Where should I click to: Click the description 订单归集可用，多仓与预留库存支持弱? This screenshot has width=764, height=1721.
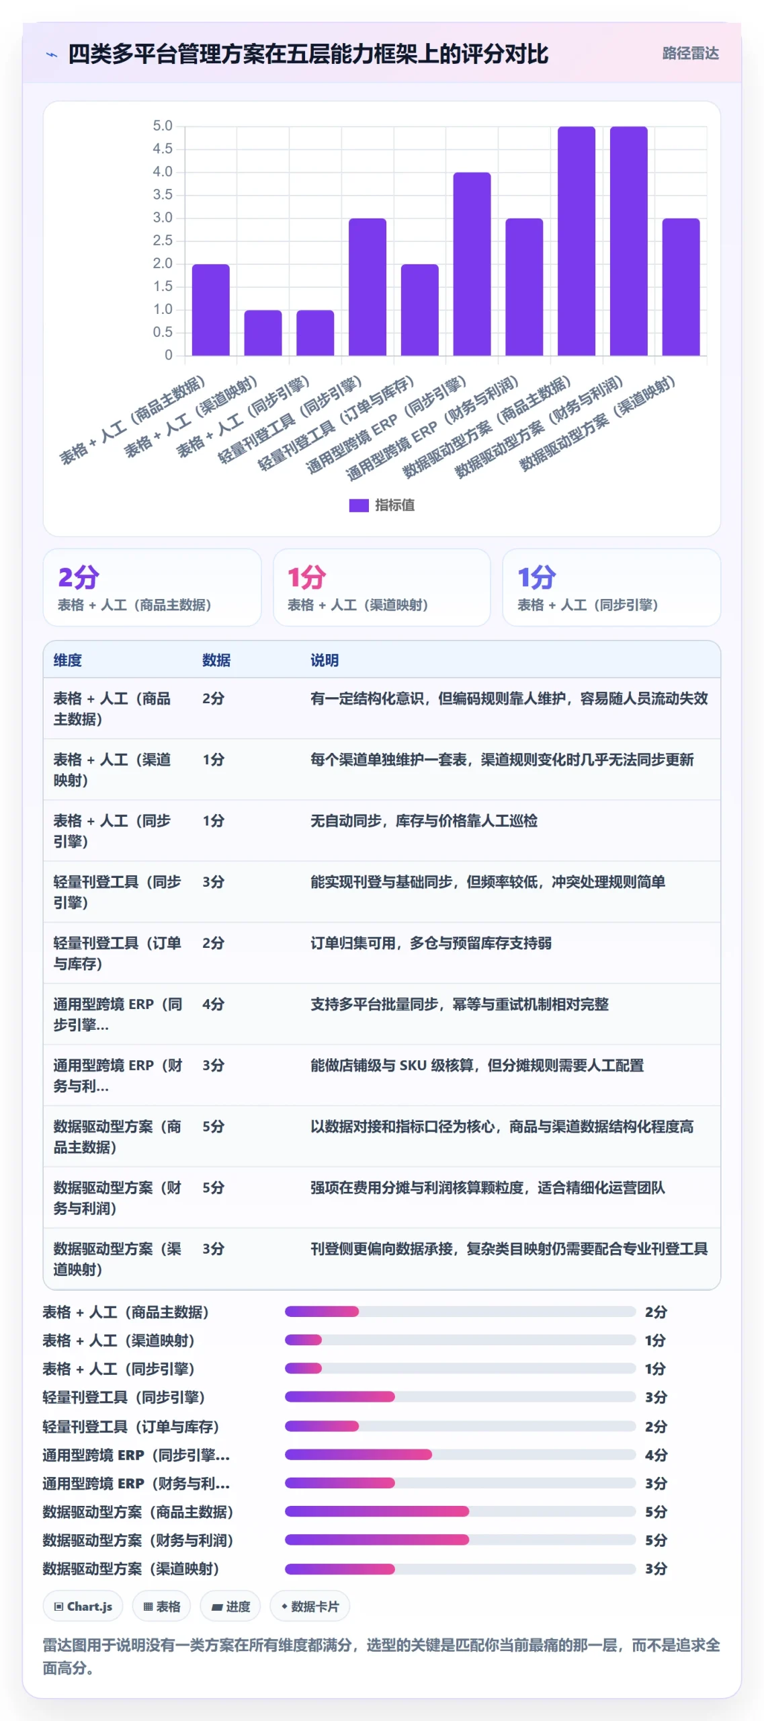coord(431,943)
